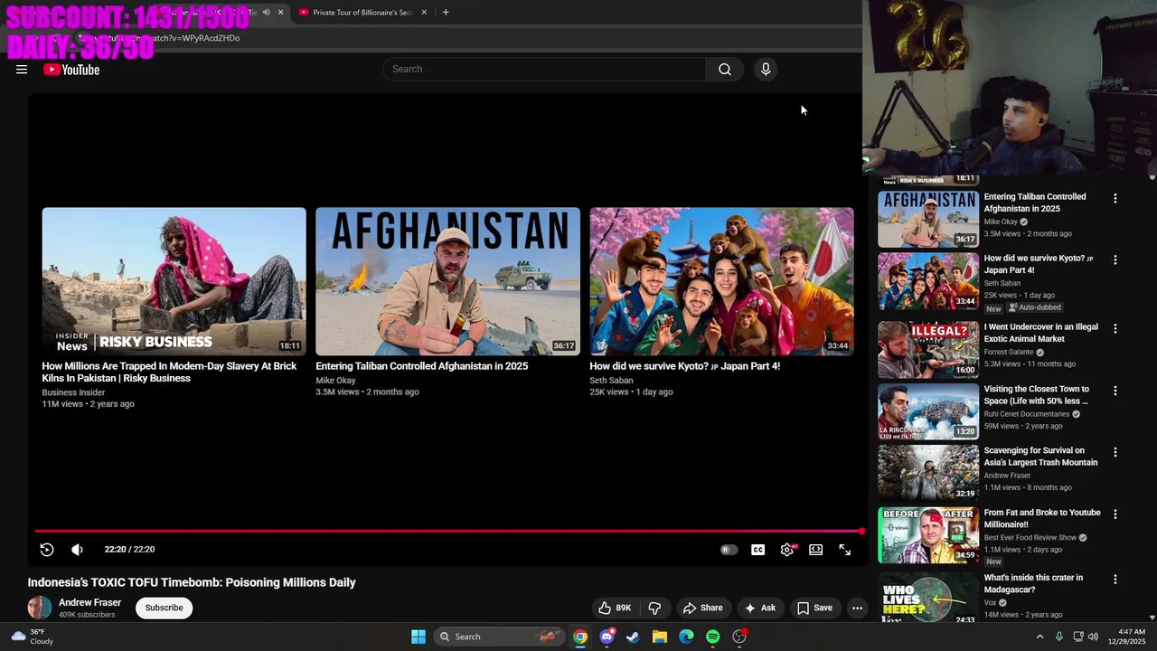
Task: Dislike the video
Action: tap(655, 608)
